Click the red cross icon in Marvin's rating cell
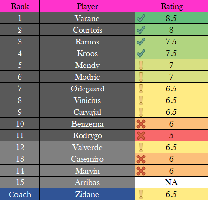This screenshot has width=208, height=200. (x=141, y=171)
